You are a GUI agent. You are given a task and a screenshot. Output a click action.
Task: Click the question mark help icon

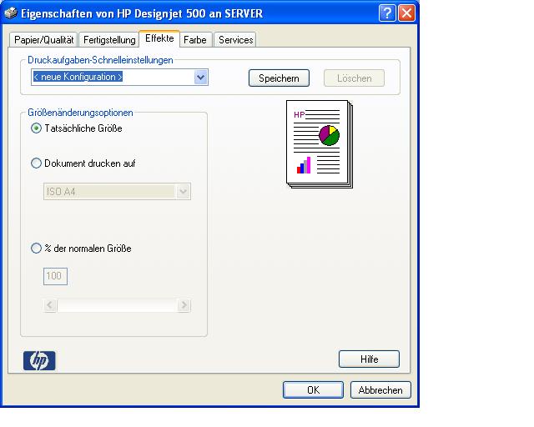click(387, 13)
